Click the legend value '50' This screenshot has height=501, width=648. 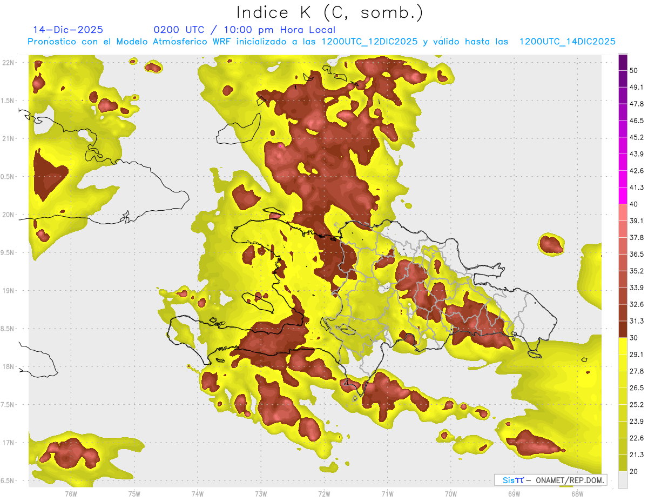[634, 70]
